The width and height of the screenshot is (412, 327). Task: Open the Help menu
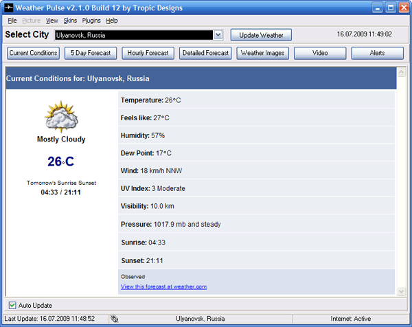112,21
